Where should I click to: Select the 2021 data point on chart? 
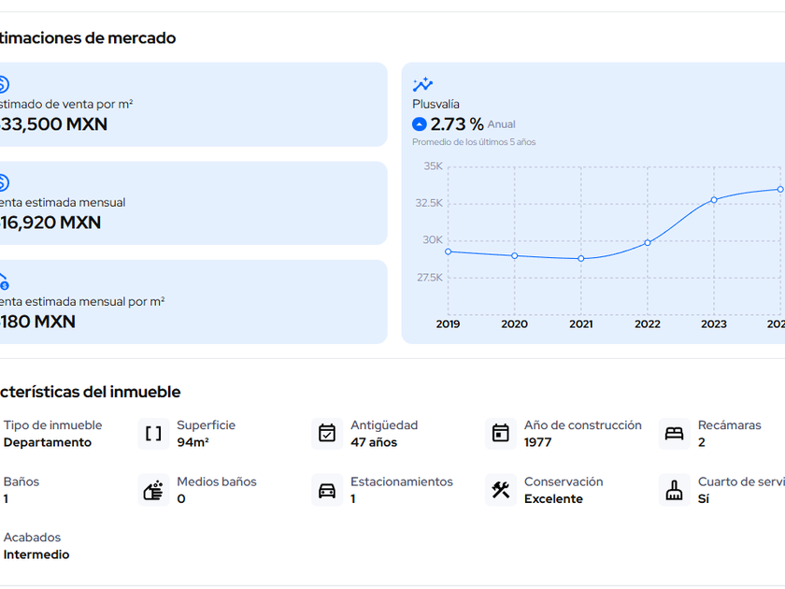click(581, 259)
